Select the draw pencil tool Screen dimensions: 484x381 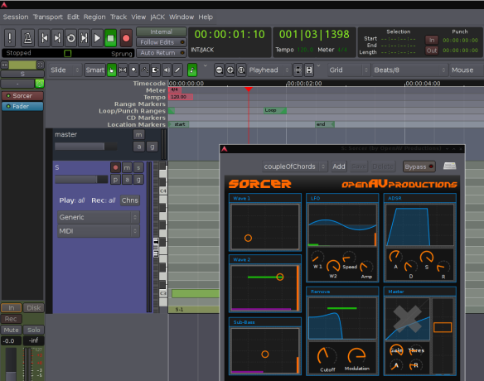pos(178,70)
